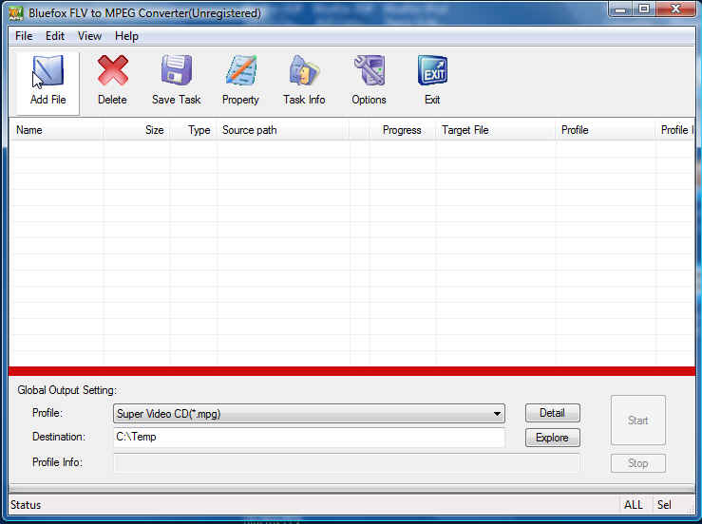The image size is (702, 524).
Task: Click the Source path column header
Action: [283, 130]
